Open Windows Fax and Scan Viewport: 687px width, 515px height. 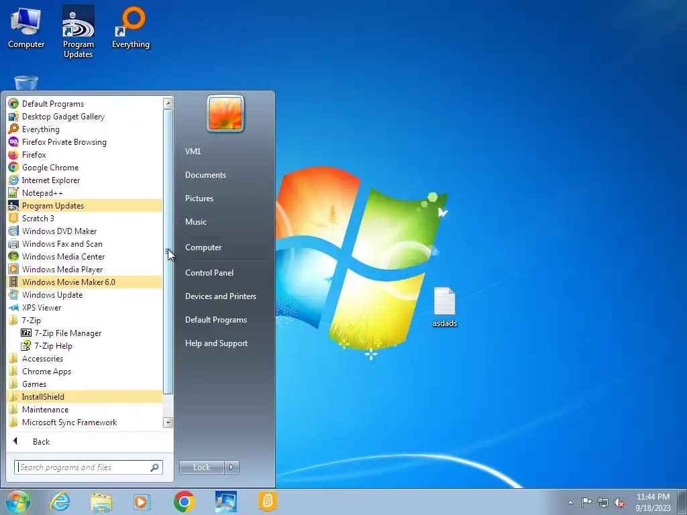[85, 244]
